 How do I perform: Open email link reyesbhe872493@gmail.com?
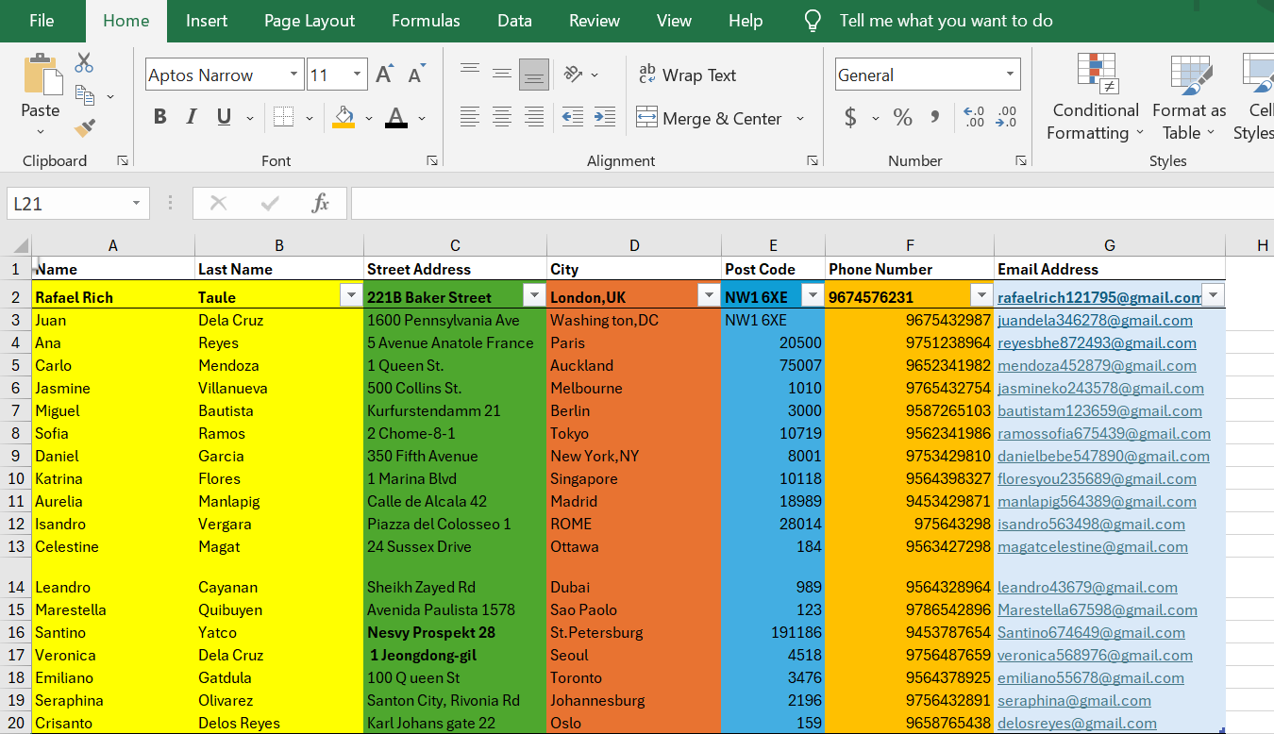pos(1097,342)
